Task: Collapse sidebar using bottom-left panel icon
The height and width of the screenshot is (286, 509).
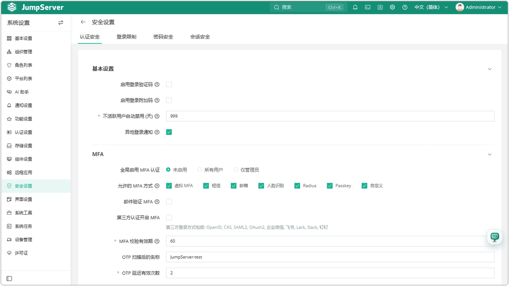Action: point(9,279)
